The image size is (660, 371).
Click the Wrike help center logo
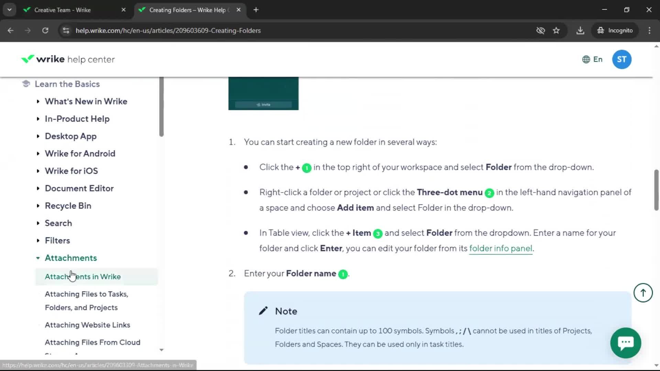68,59
